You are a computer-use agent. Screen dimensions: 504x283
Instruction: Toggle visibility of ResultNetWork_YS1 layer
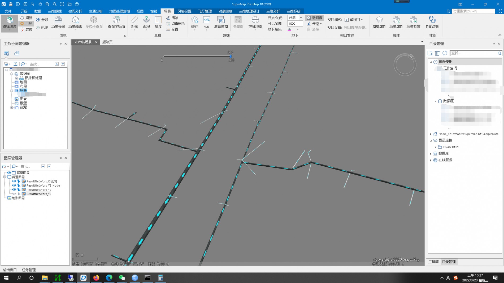tap(14, 190)
